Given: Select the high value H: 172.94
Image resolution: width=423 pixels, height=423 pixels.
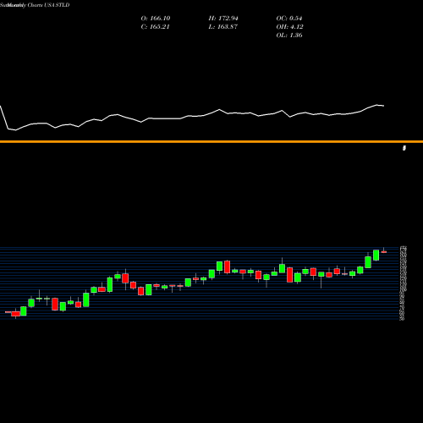Looking at the screenshot, I should tap(223, 19).
